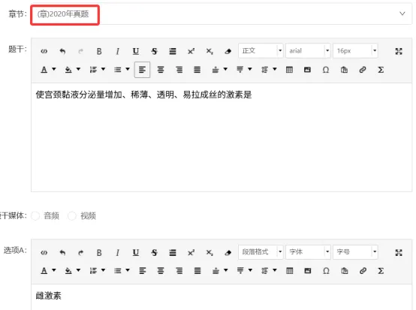Apply strikethrough in 题干 editor toolbar
This screenshot has height=310, width=416.
(154, 51)
